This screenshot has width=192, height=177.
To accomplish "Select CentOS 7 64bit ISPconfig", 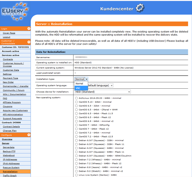I will pos(77,125).
